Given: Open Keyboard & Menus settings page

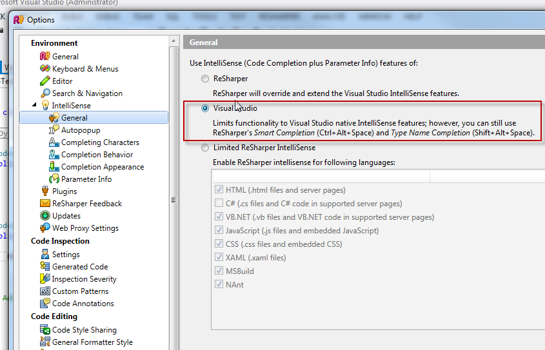Looking at the screenshot, I should 85,69.
